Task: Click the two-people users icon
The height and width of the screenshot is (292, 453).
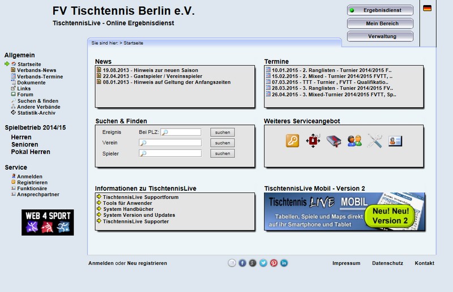Action: 354,140
